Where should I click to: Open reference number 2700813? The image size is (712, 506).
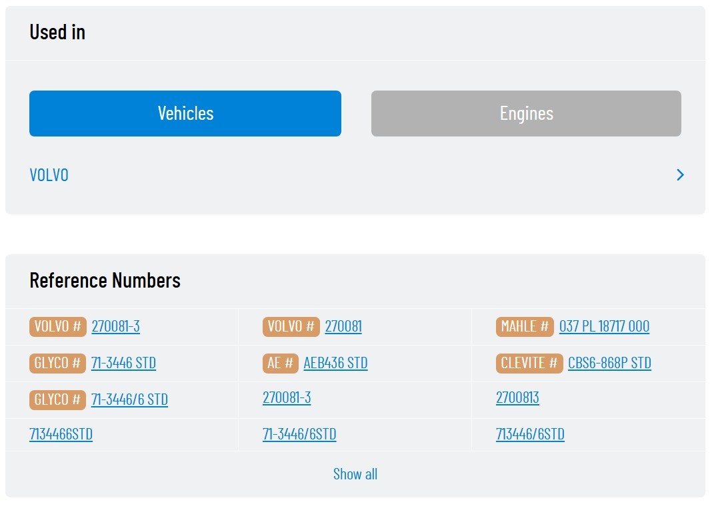tap(517, 397)
